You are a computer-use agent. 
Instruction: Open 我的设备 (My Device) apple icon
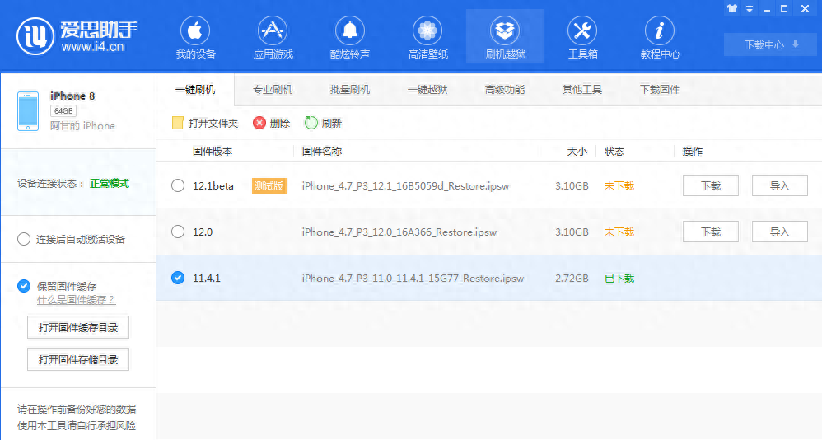point(195,31)
